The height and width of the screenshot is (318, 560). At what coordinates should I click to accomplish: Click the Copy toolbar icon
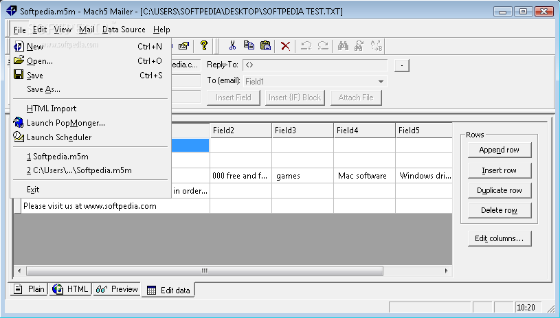click(x=249, y=46)
